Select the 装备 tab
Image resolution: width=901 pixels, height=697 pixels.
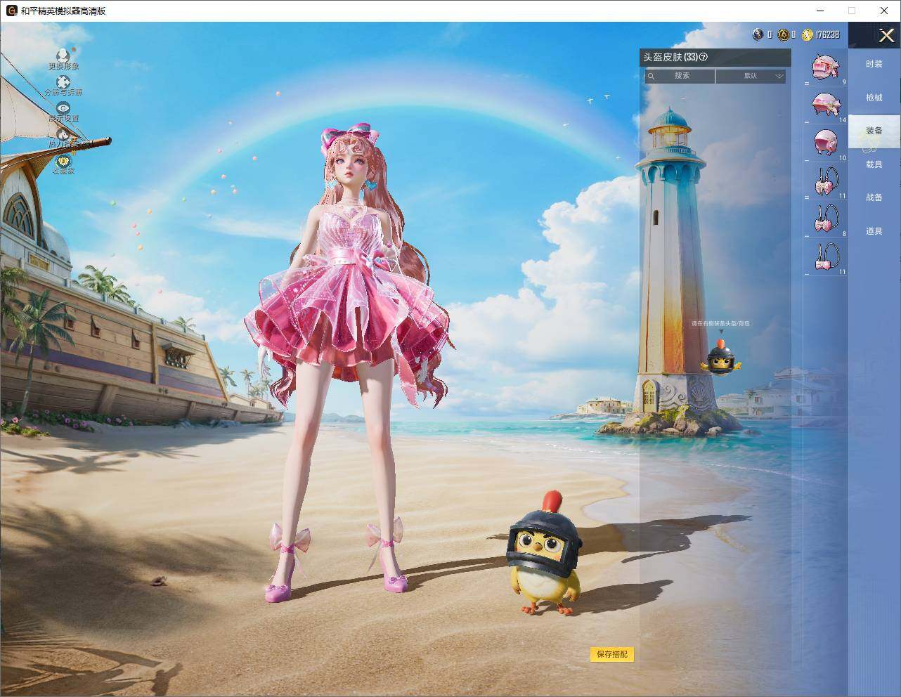[x=874, y=131]
